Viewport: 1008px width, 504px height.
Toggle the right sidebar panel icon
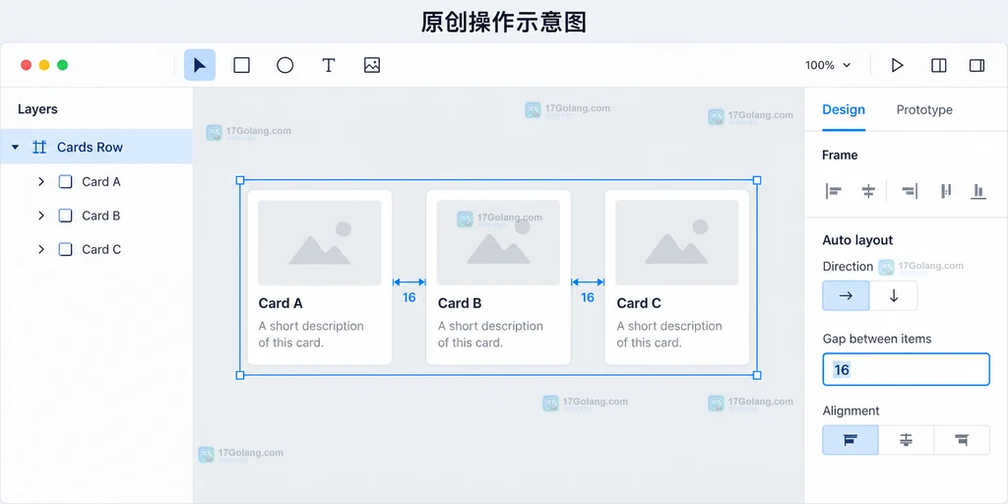(x=977, y=65)
